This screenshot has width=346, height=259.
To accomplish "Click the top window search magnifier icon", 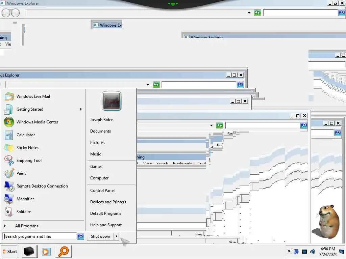I will pyautogui.click(x=342, y=13).
